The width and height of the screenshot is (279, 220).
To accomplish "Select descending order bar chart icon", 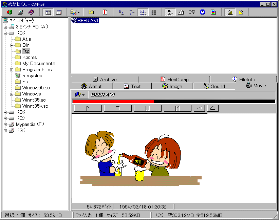I will [241, 12].
